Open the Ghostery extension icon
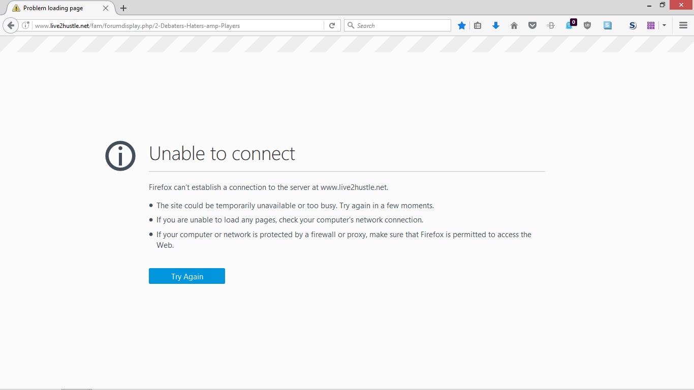Image resolution: width=694 pixels, height=390 pixels. [x=571, y=24]
